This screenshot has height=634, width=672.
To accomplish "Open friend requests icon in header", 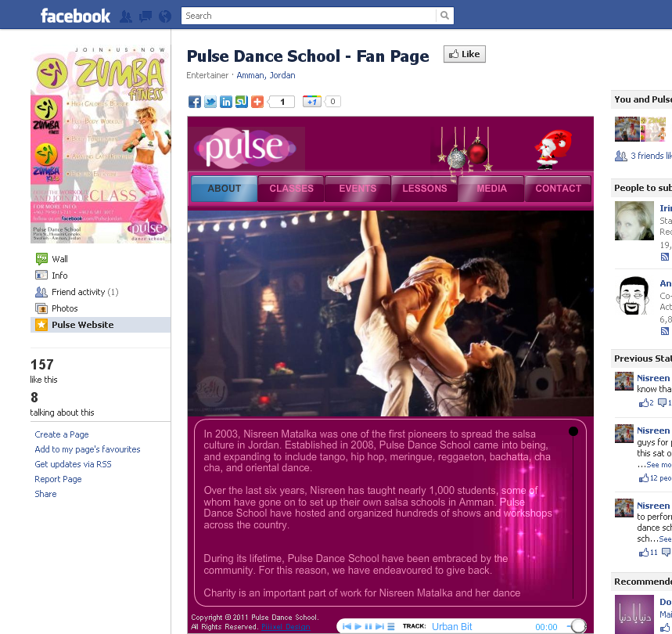I will [x=126, y=16].
